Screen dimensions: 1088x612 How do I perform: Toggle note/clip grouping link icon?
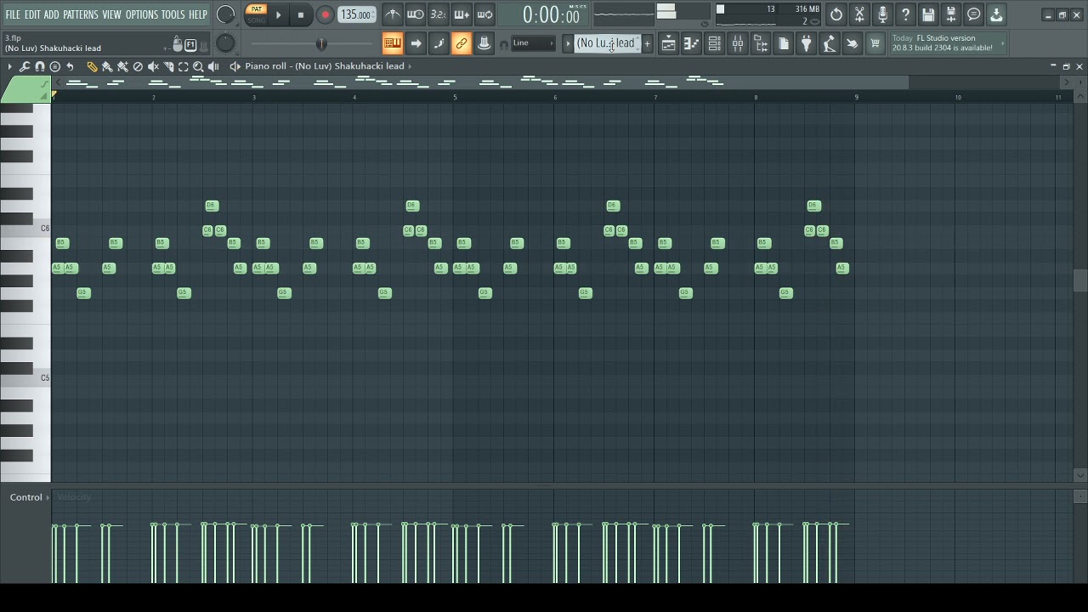point(462,43)
